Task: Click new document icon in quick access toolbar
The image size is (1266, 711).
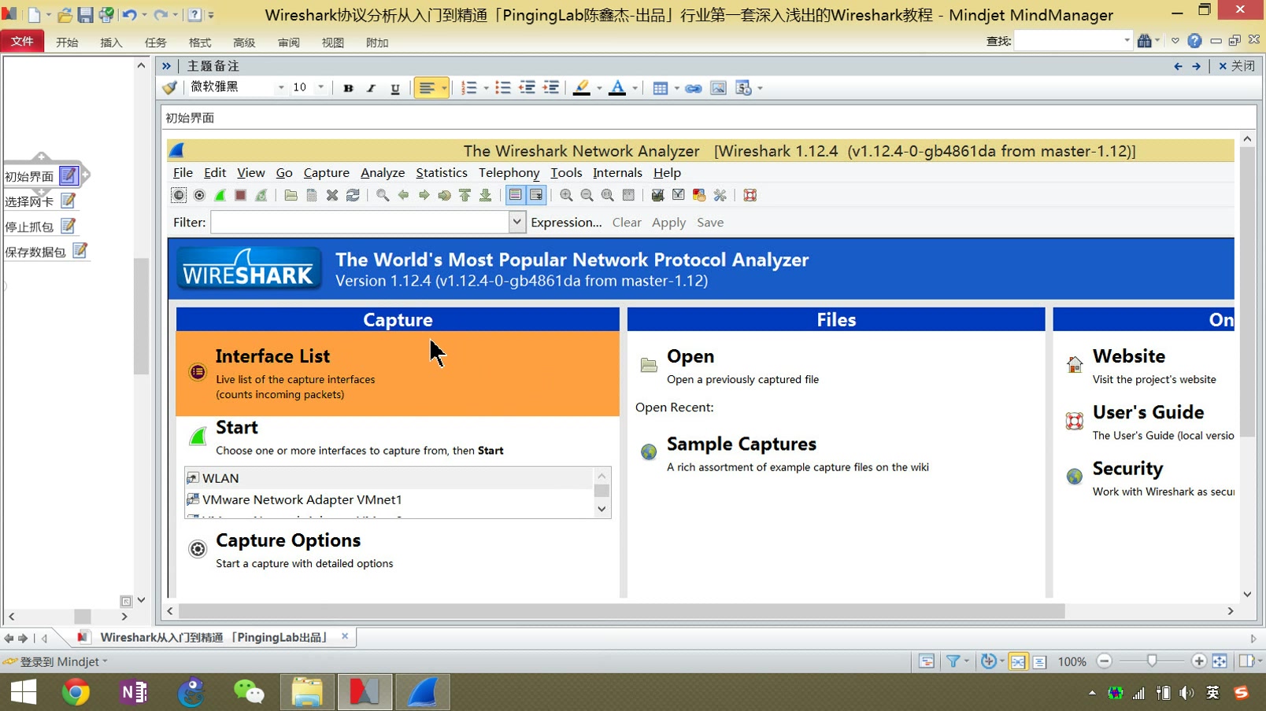Action: (x=35, y=14)
